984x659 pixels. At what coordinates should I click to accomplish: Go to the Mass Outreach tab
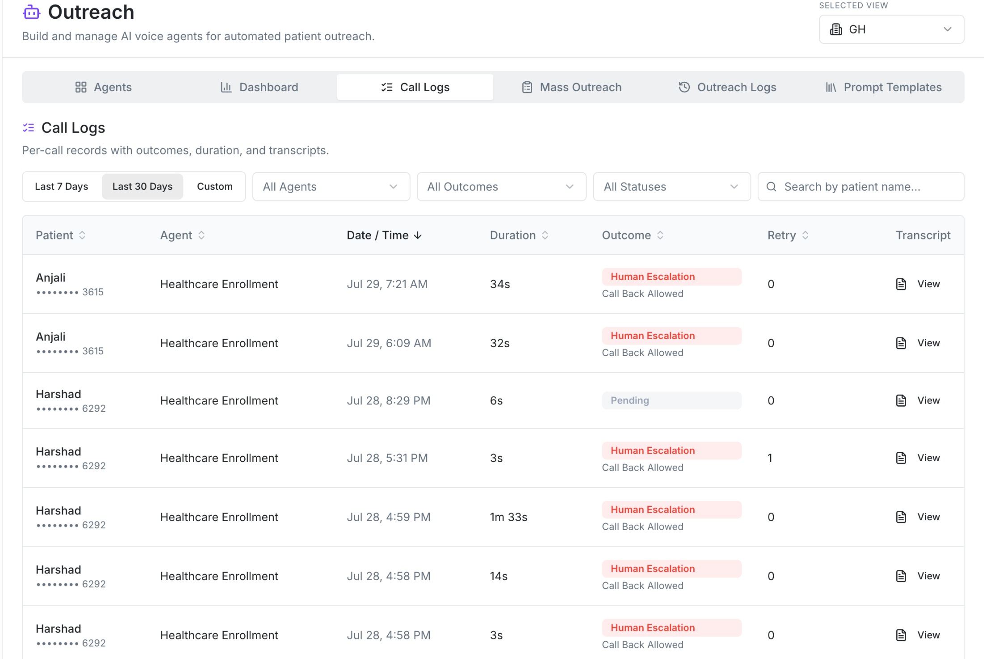[x=572, y=87]
